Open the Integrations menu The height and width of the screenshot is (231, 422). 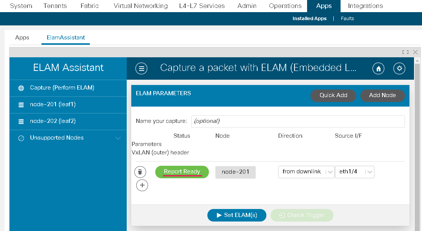365,6
